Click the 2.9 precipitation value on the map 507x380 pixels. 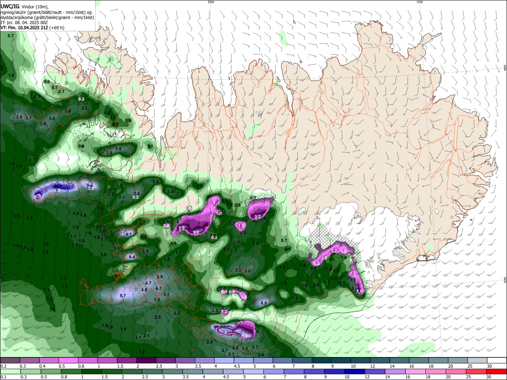[238, 270]
